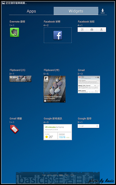116x185 pixels.
Task: Switch to the Apps tab
Action: [x=31, y=11]
